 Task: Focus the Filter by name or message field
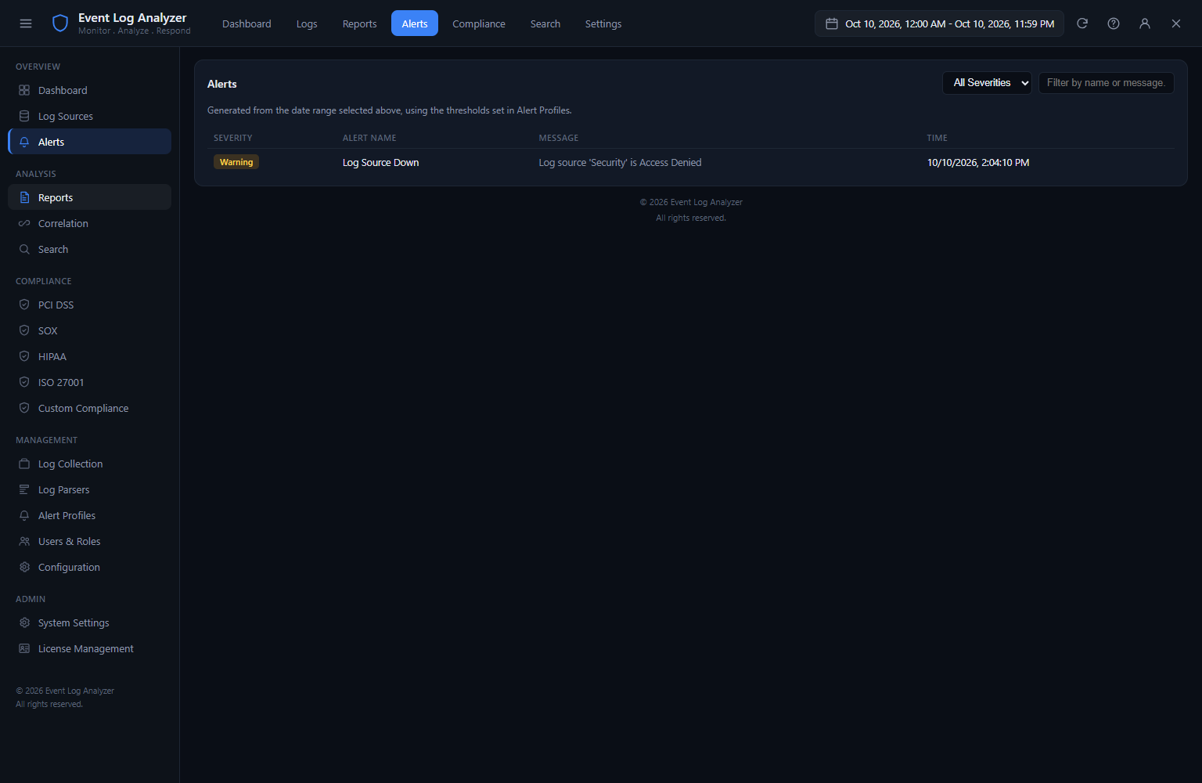[1106, 83]
